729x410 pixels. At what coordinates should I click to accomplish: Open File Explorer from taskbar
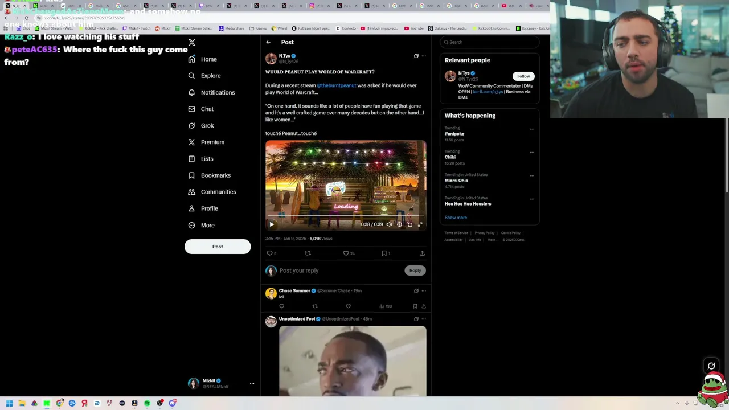[22, 403]
